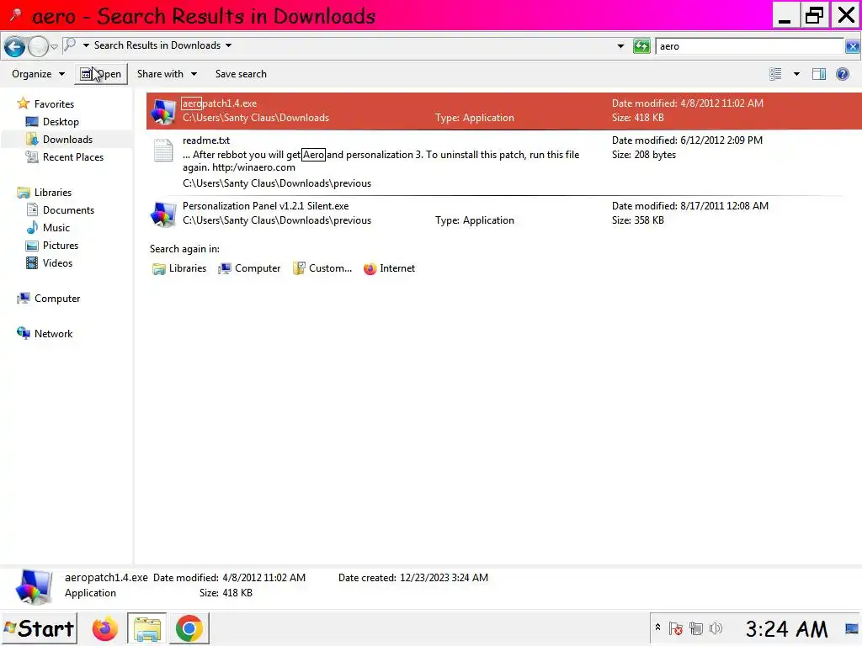The image size is (862, 646).
Task: Open the Action Center flag icon
Action: point(676,628)
